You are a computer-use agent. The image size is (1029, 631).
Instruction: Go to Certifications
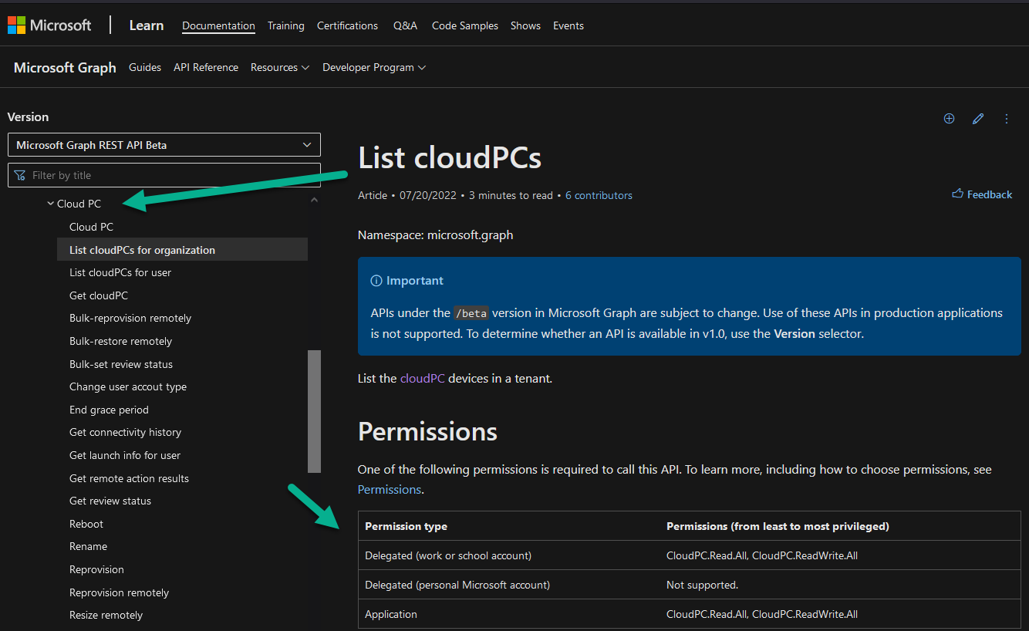347,25
